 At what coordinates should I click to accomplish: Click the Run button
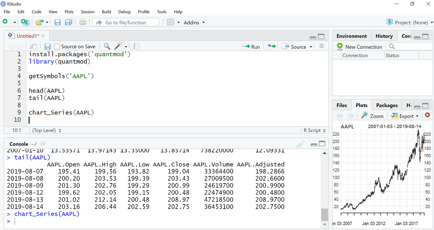click(251, 47)
